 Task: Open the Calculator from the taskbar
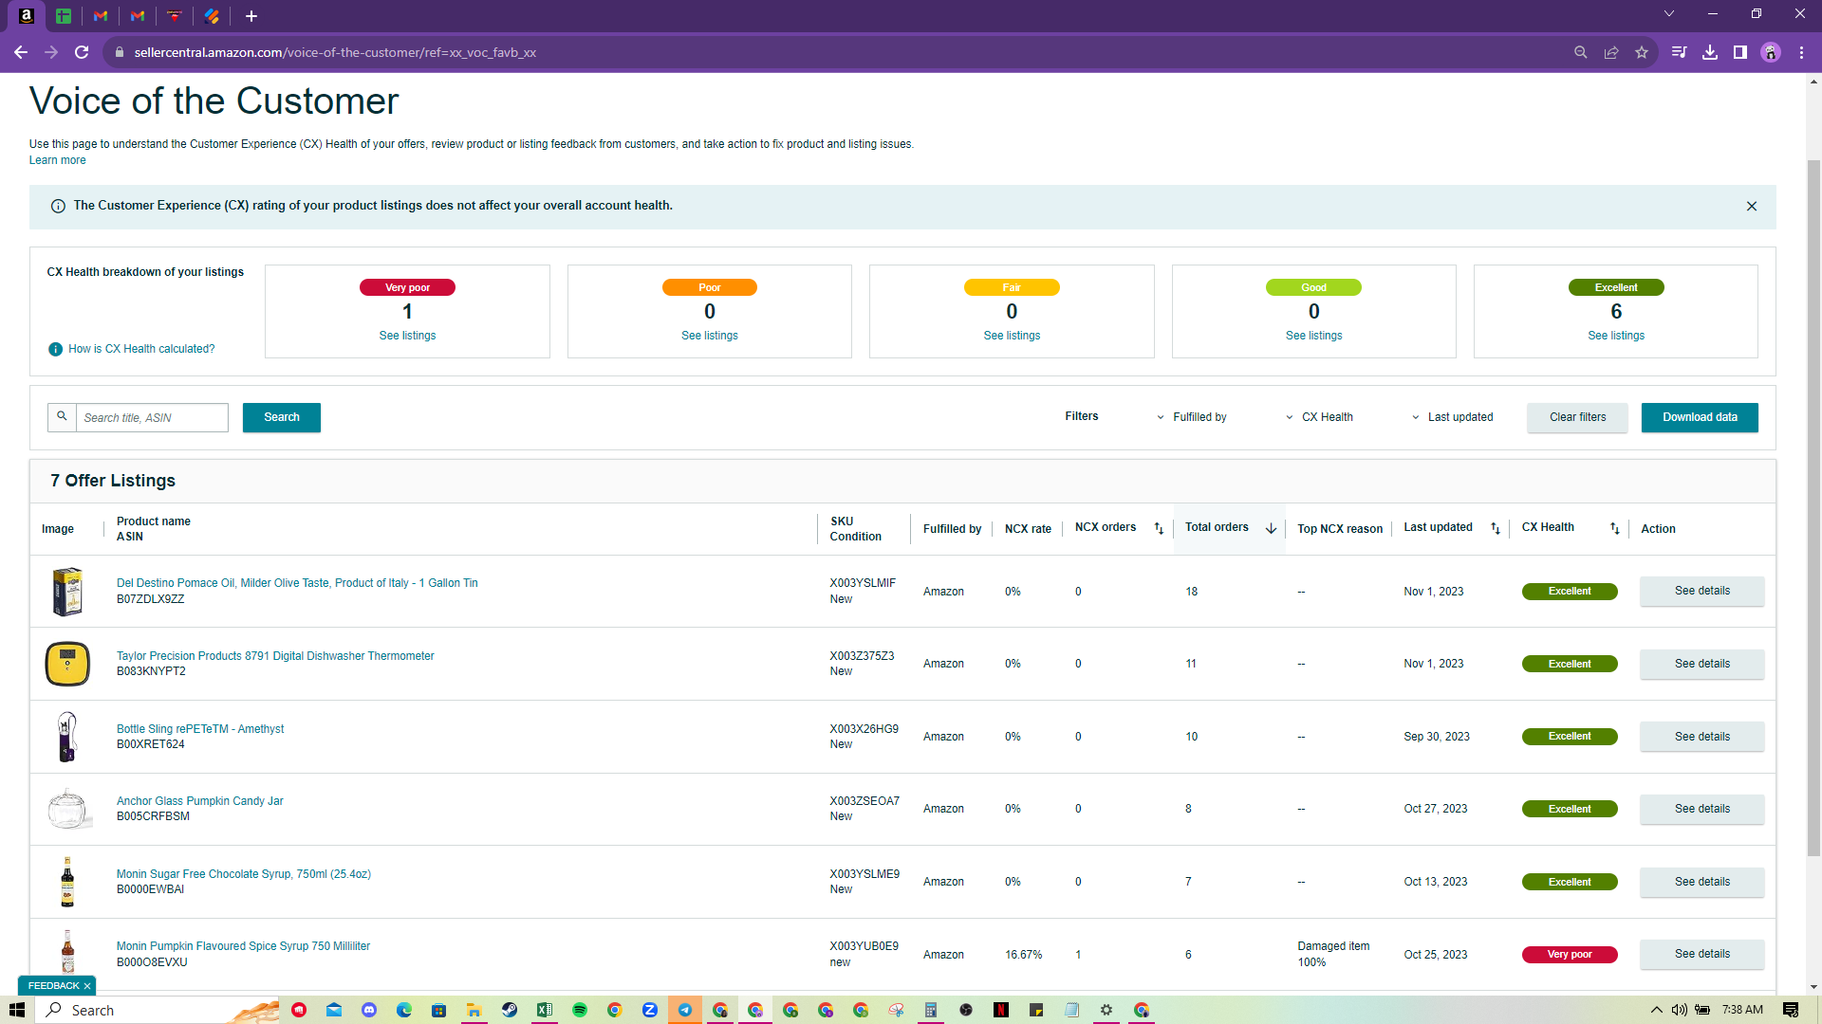(x=931, y=1010)
